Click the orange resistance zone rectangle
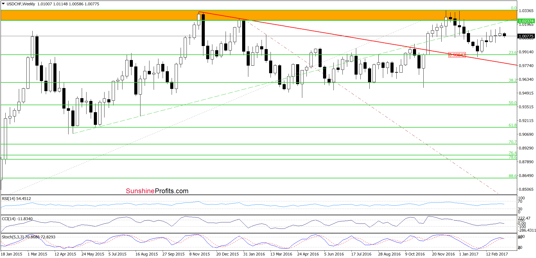This screenshot has height=258, width=536. (259, 15)
